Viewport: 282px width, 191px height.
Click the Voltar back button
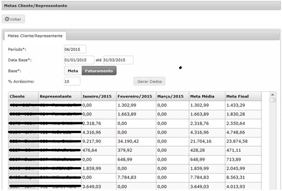[x=13, y=19]
